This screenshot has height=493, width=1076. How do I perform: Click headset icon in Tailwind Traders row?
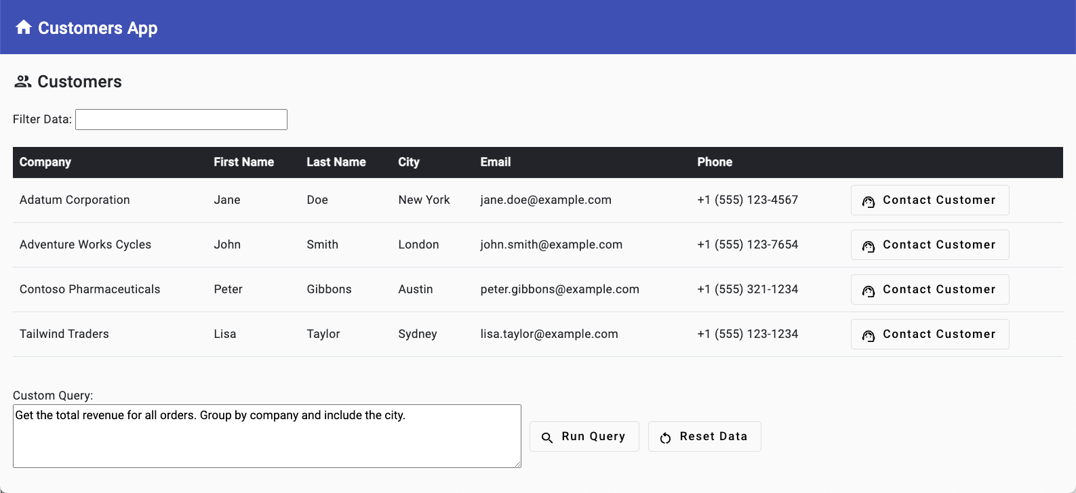click(x=869, y=335)
